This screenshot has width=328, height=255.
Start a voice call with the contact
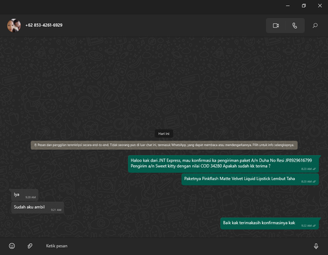295,26
